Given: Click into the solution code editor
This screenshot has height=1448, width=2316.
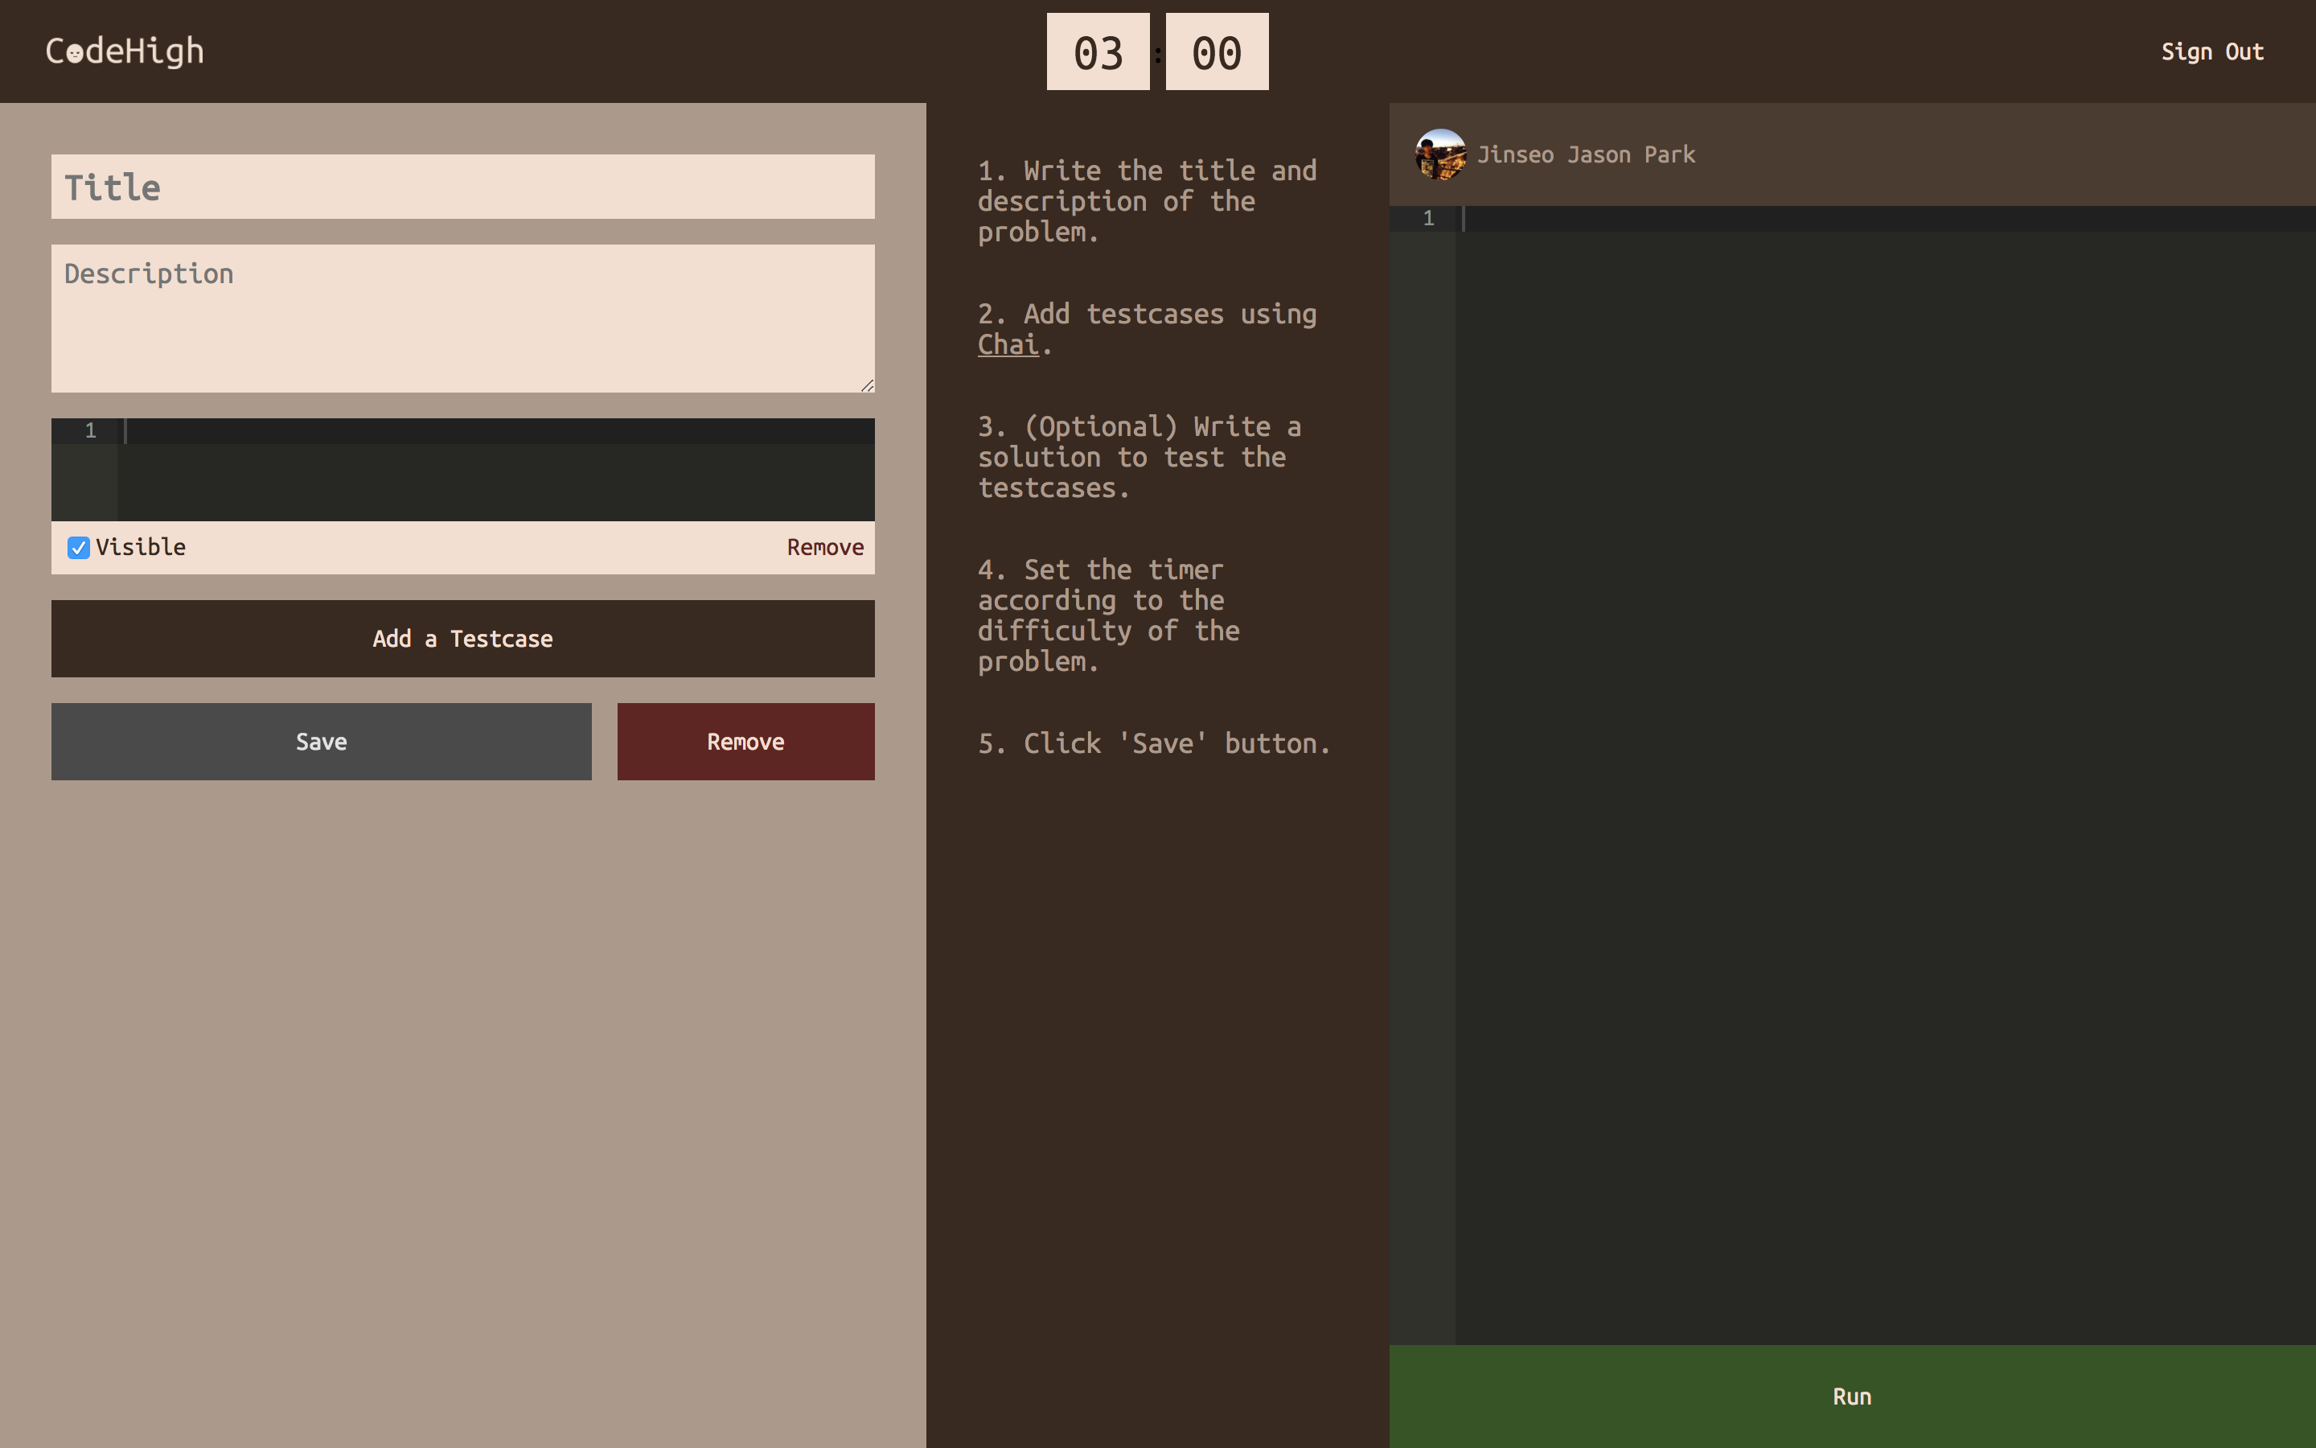Looking at the screenshot, I should [x=1883, y=766].
